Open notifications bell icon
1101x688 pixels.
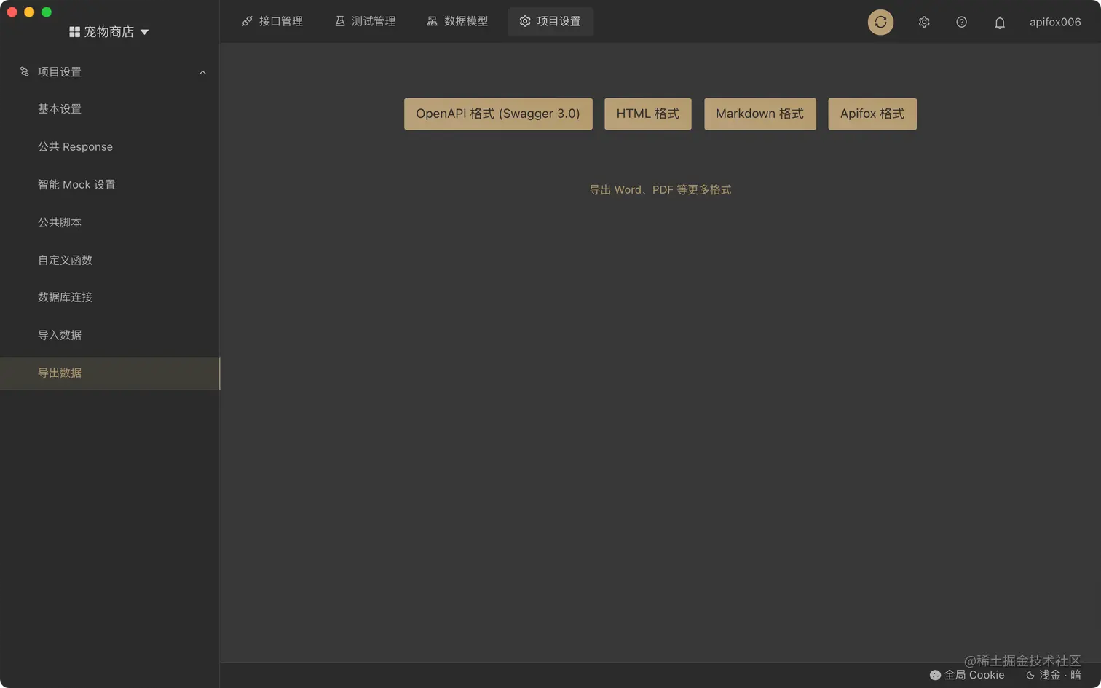click(1000, 23)
